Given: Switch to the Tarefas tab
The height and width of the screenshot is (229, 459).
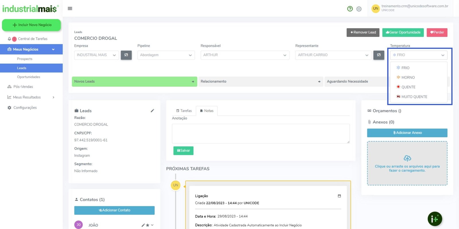Looking at the screenshot, I should [184, 111].
